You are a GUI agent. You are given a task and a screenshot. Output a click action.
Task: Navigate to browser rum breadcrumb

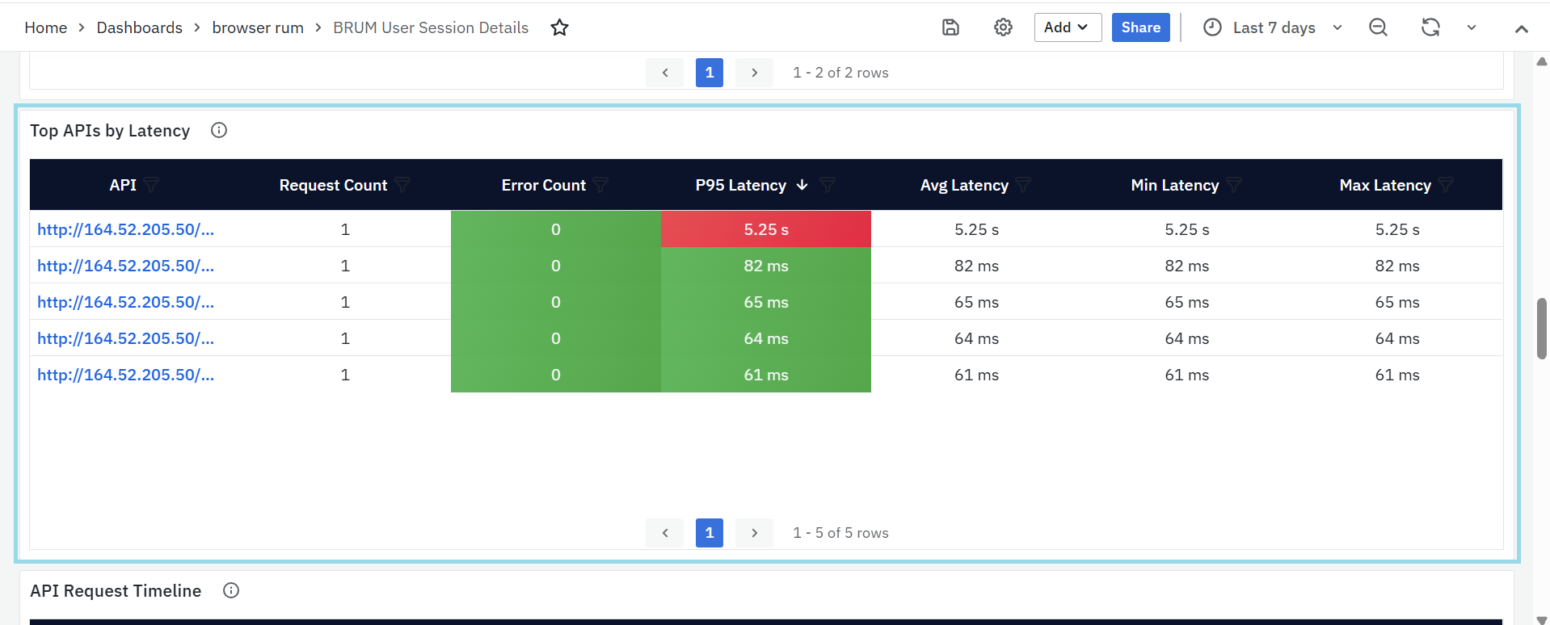258,27
